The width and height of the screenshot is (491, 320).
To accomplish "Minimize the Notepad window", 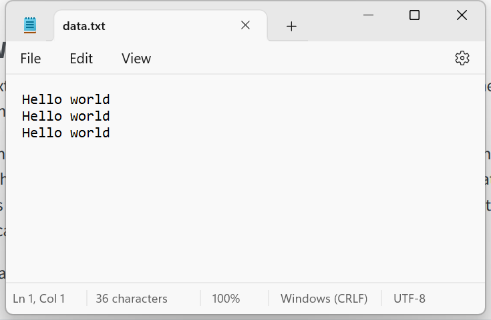I will 368,15.
